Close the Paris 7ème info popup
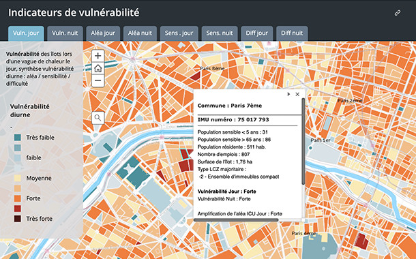The image size is (416, 259). [297, 94]
